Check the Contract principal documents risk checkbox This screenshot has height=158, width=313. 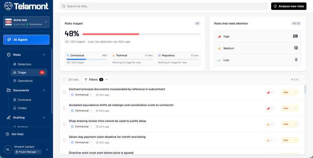coord(64,92)
